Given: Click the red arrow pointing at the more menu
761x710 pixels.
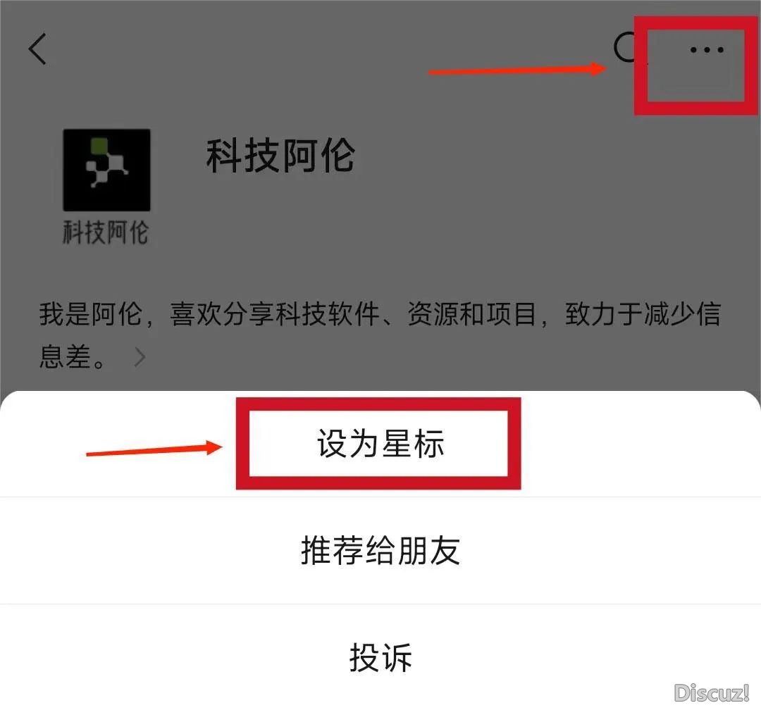Looking at the screenshot, I should 517,70.
